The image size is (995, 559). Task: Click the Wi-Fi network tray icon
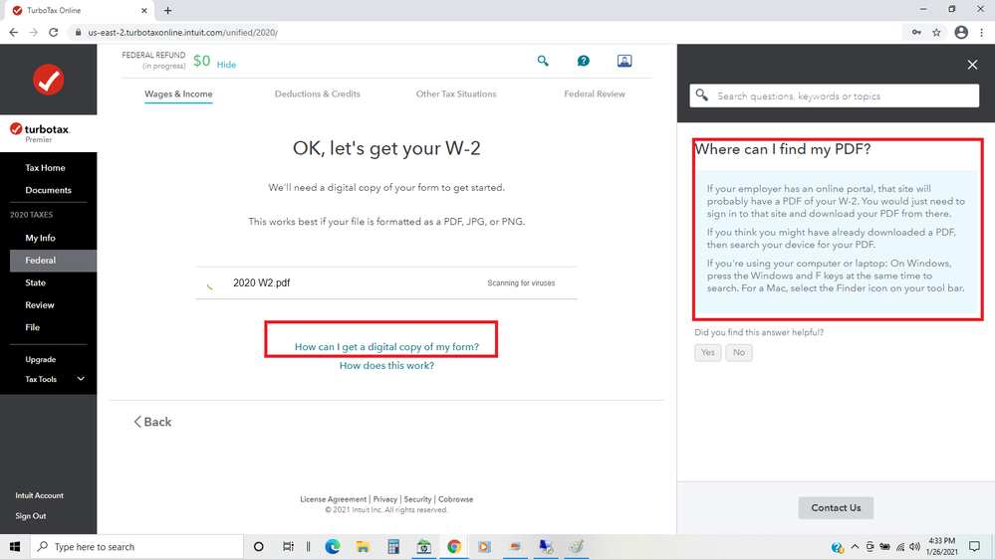coord(899,546)
